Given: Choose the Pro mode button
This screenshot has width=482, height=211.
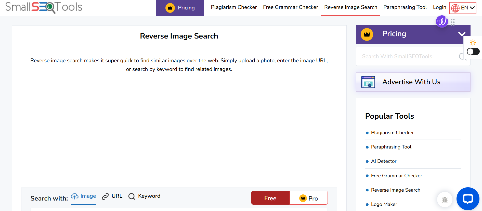Looking at the screenshot, I should pos(309,198).
